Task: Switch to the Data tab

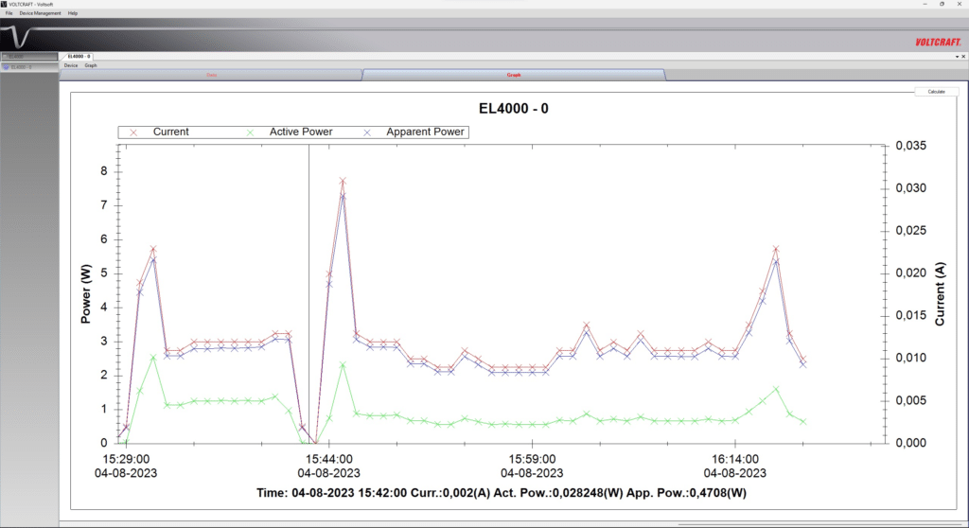Action: tap(211, 75)
